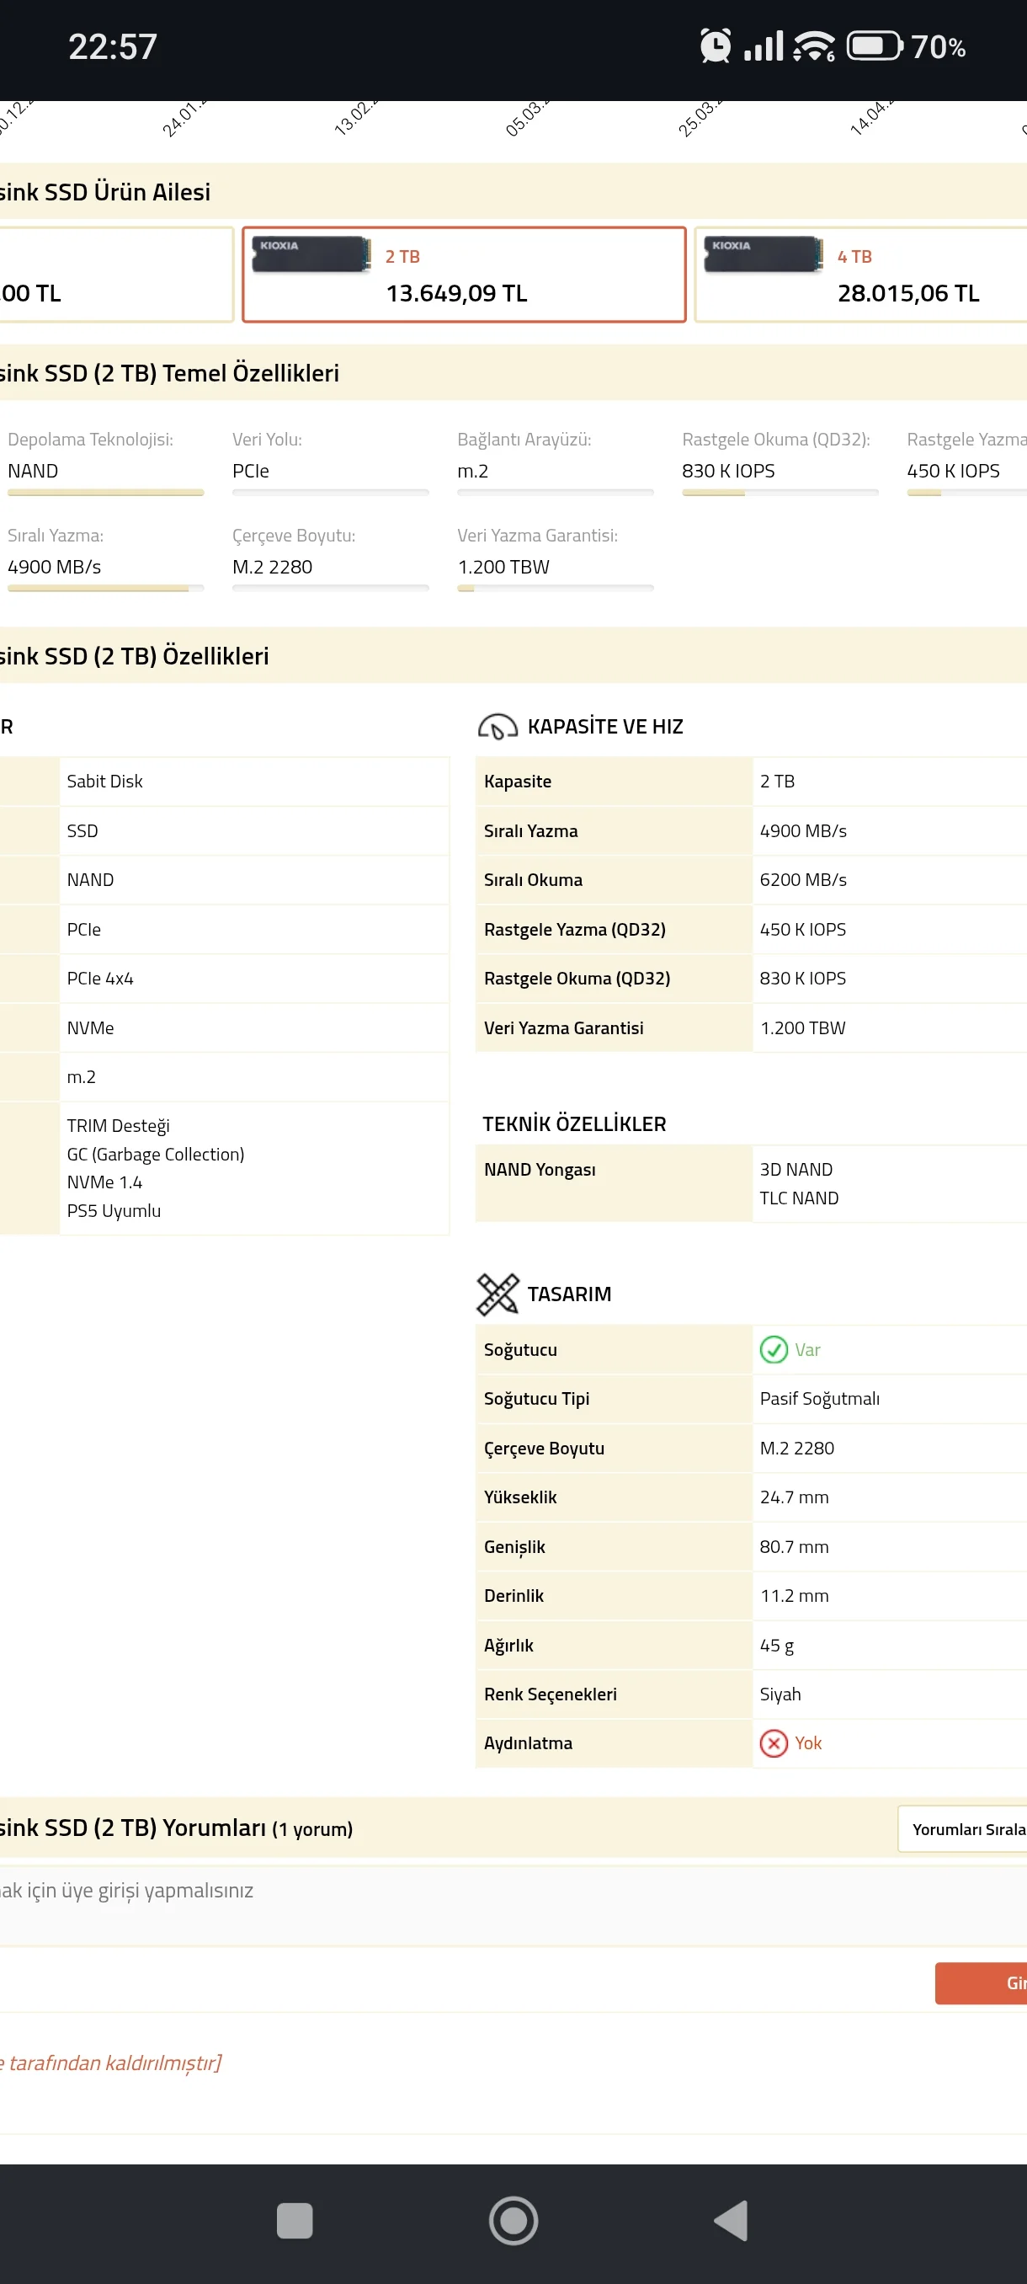Viewport: 1027px width, 2284px height.
Task: Tap the Android back triangle button
Action: (731, 2220)
